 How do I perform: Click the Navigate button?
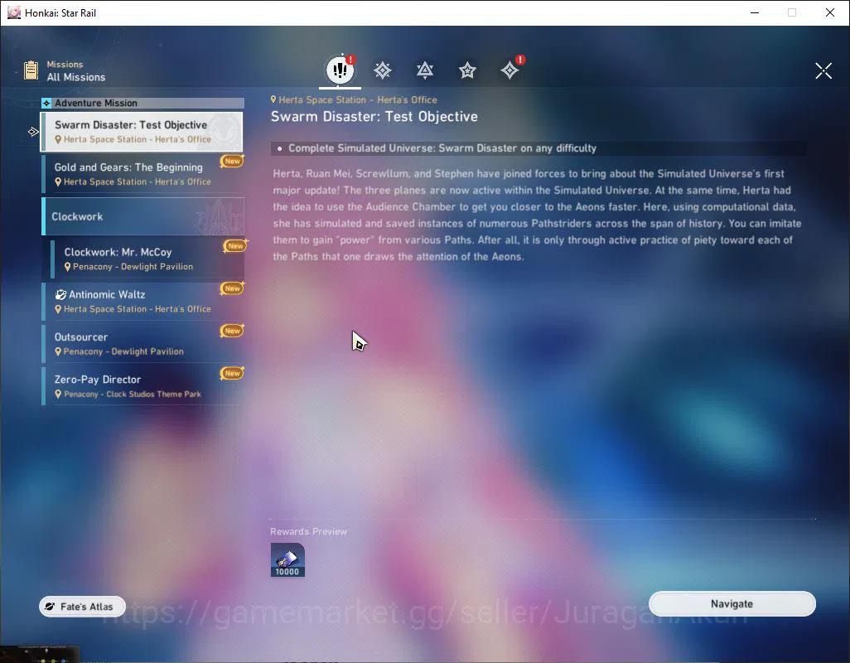point(732,604)
